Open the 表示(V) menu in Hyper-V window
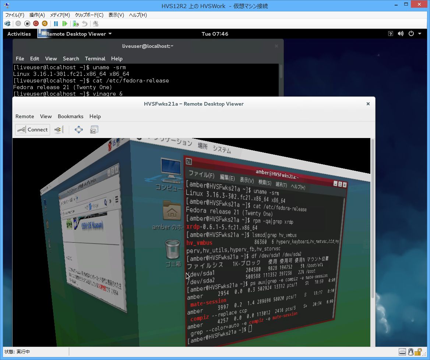This screenshot has height=360, width=430. coord(116,15)
